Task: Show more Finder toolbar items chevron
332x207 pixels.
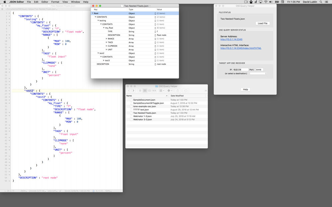Action: pos(206,91)
